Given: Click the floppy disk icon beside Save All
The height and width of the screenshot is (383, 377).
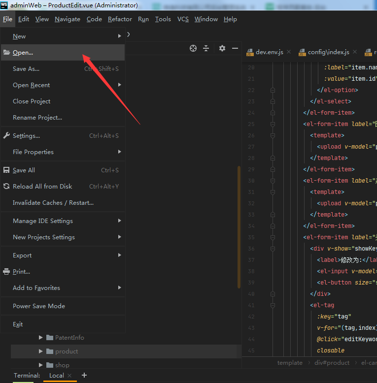Looking at the screenshot, I should tap(6, 170).
